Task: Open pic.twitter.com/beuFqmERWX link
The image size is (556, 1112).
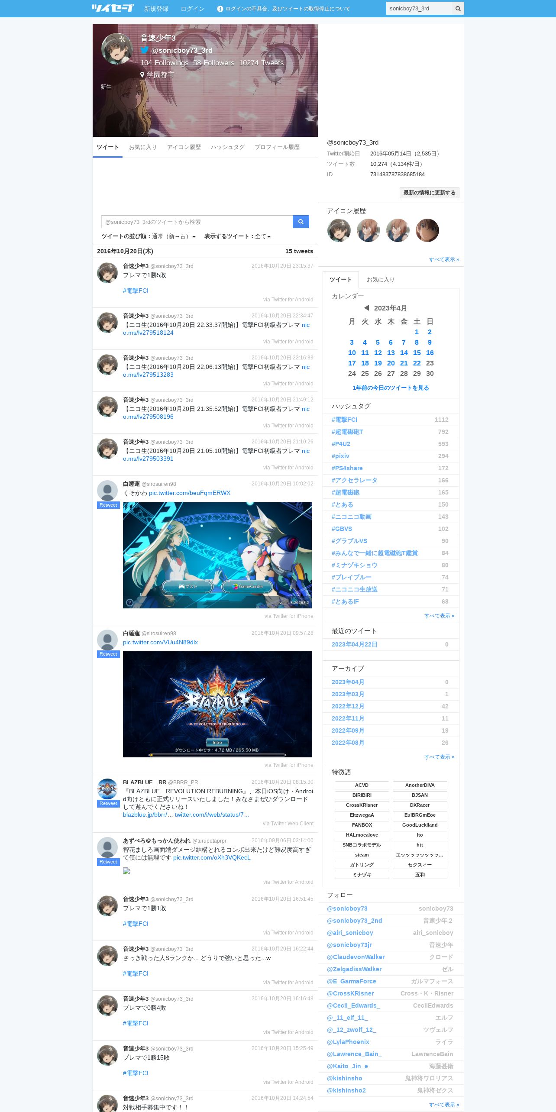Action: (190, 493)
